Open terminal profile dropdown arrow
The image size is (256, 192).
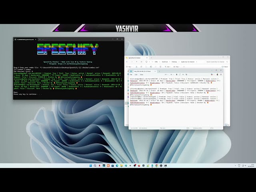(x=43, y=39)
